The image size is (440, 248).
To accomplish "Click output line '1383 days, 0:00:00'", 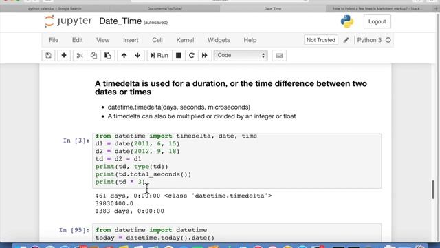I will (x=129, y=211).
